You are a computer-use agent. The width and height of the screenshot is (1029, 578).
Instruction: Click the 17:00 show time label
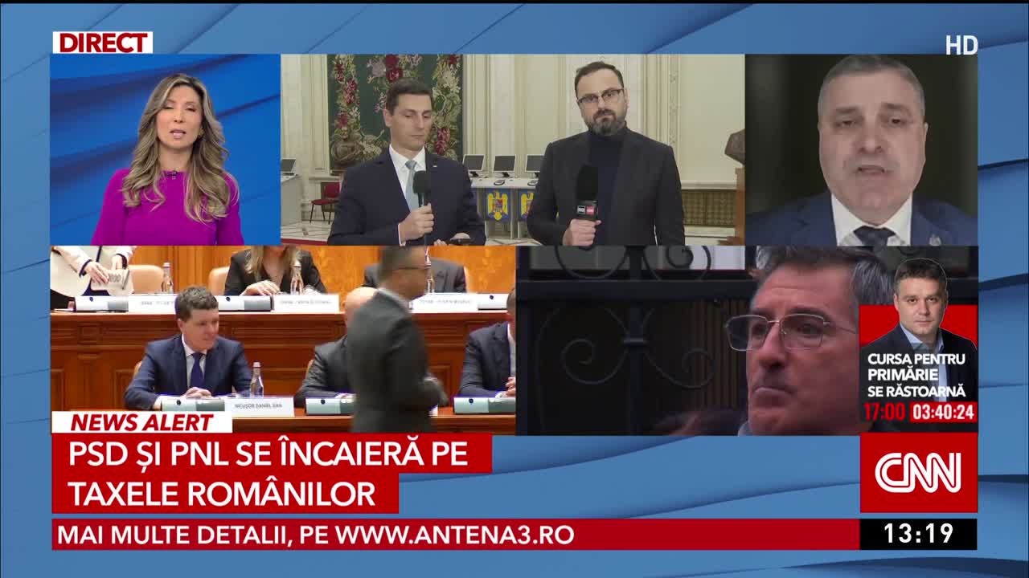pyautogui.click(x=883, y=413)
